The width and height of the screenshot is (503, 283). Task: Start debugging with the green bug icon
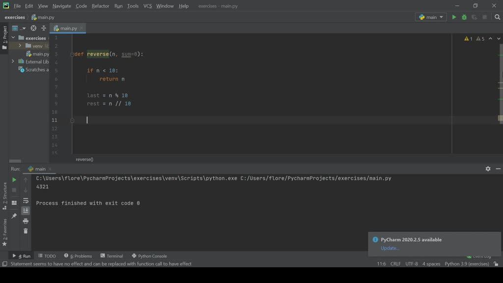(464, 17)
